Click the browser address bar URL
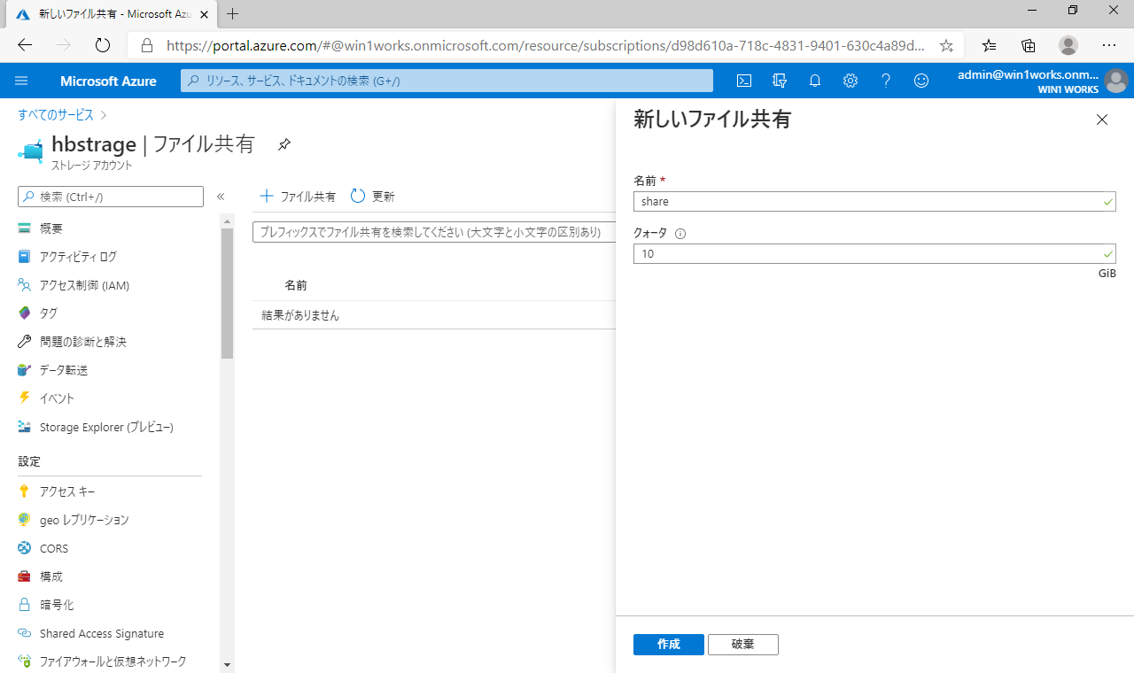 (x=546, y=45)
